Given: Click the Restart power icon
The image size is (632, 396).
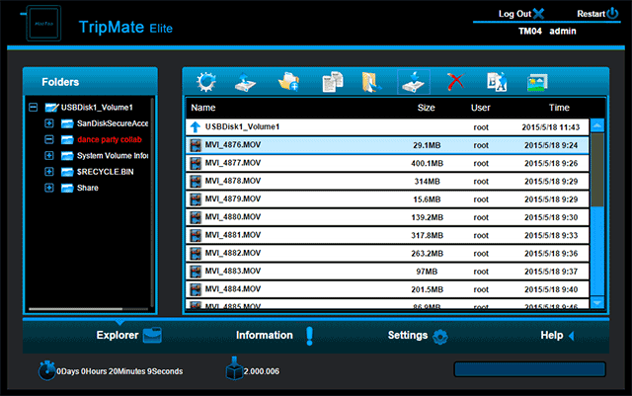Looking at the screenshot, I should tap(612, 13).
